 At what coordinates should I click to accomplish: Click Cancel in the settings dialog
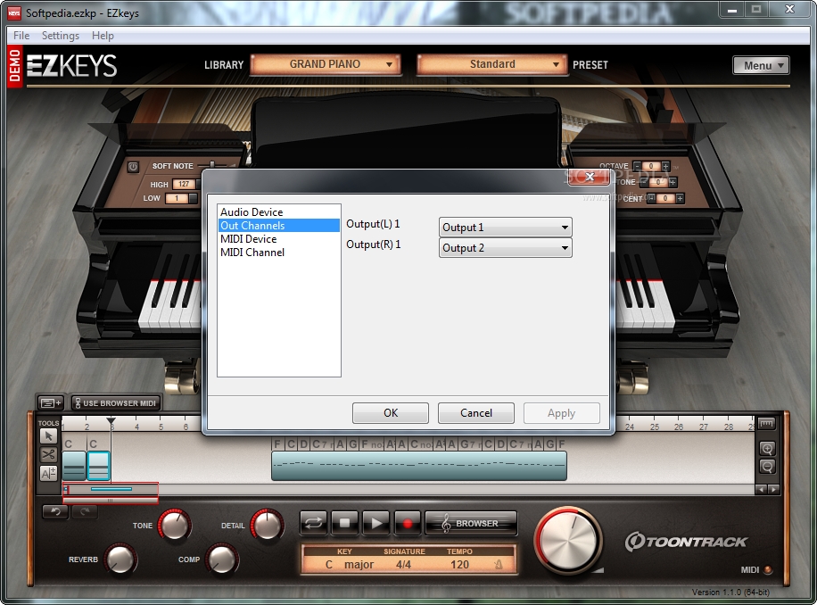coord(475,413)
